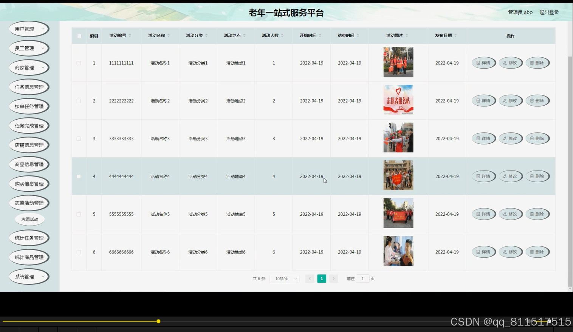573x332 pixels.
Task: Click the yellow video progress handle
Action: point(158,321)
